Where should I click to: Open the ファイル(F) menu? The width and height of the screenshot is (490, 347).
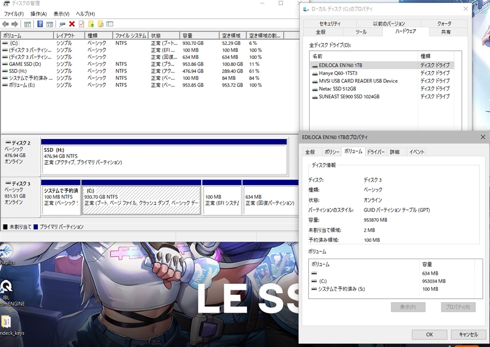pos(14,14)
